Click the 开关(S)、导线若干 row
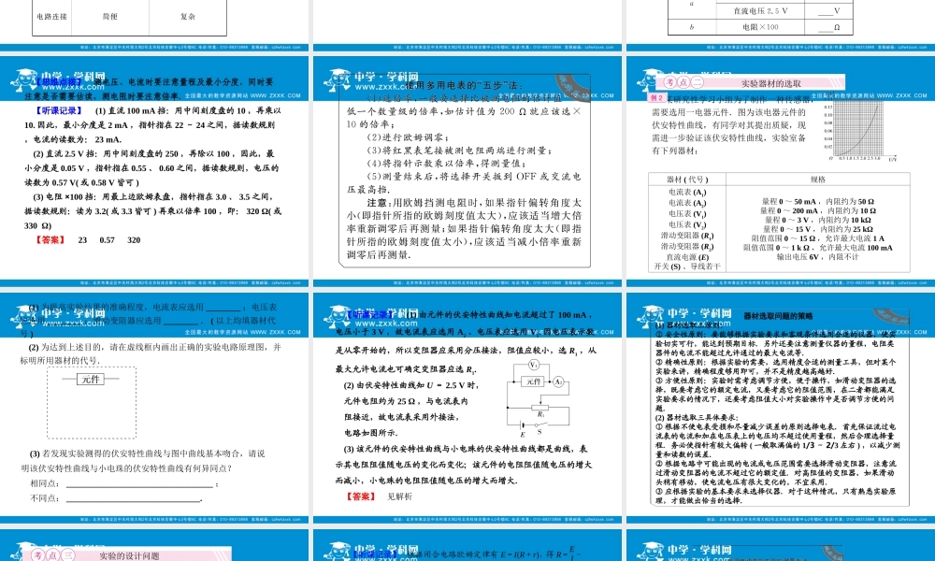This screenshot has height=561, width=935. (x=687, y=266)
